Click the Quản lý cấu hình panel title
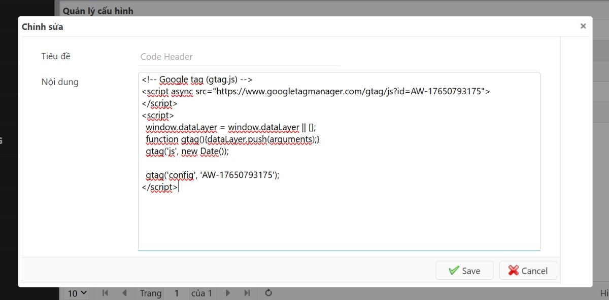The image size is (609, 300). (98, 10)
